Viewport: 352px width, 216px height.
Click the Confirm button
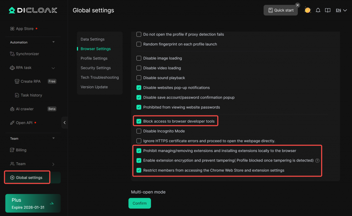(140, 203)
